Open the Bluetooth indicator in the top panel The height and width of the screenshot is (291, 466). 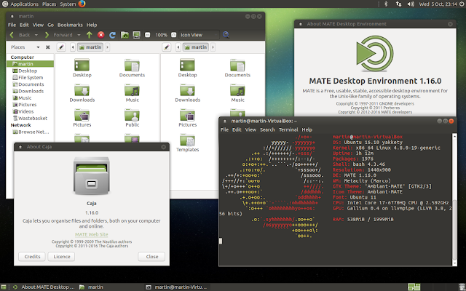[x=386, y=4]
